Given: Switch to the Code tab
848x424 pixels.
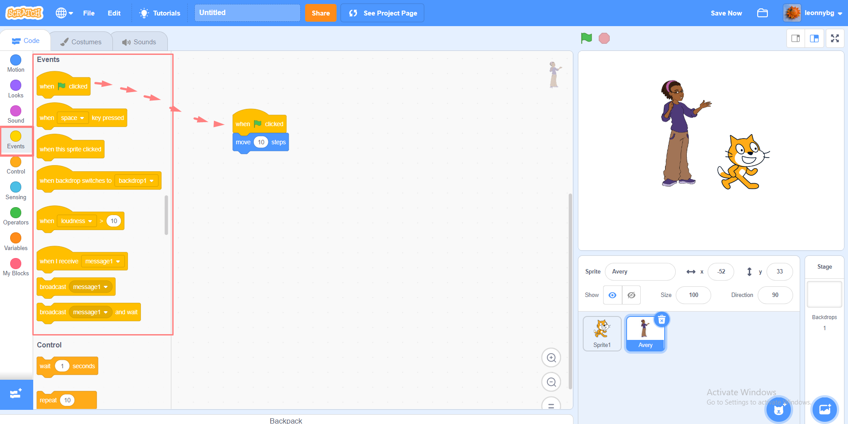Looking at the screenshot, I should click(25, 41).
